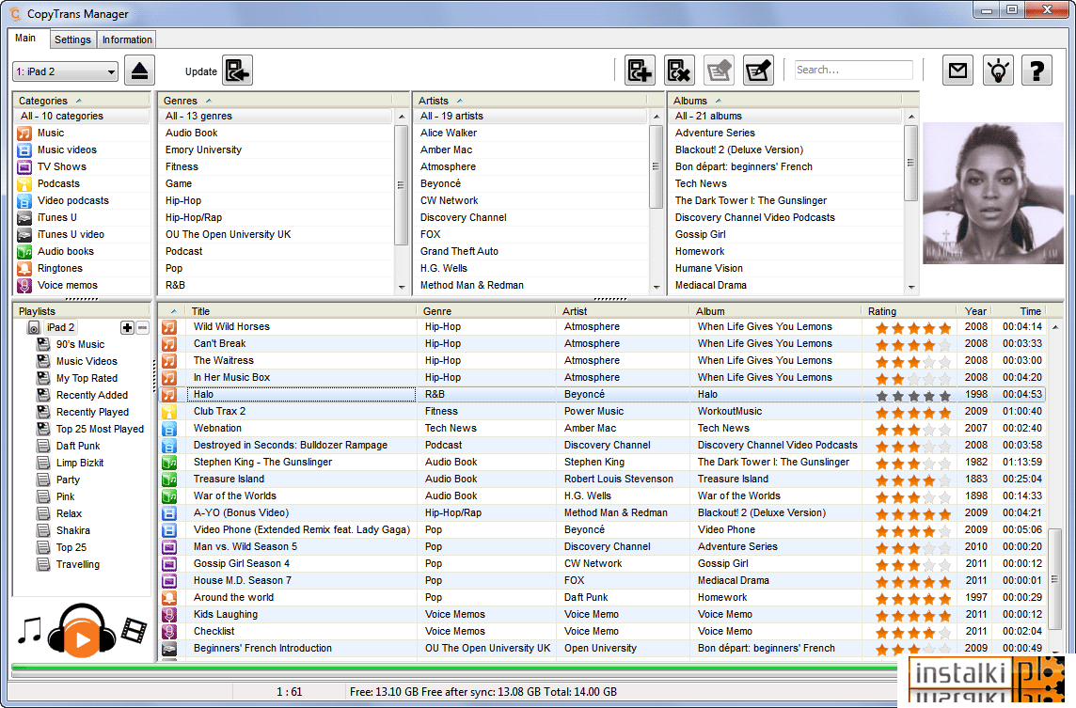Select the TV Shows category
The image size is (1076, 708).
pyautogui.click(x=82, y=166)
